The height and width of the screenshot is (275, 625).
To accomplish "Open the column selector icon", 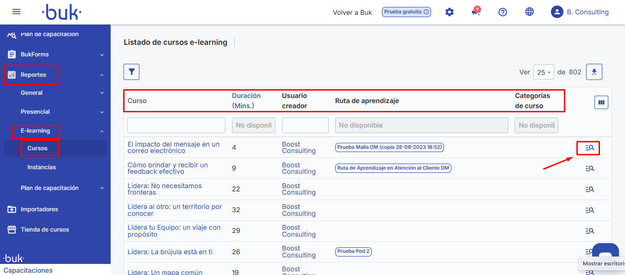I will pos(601,103).
